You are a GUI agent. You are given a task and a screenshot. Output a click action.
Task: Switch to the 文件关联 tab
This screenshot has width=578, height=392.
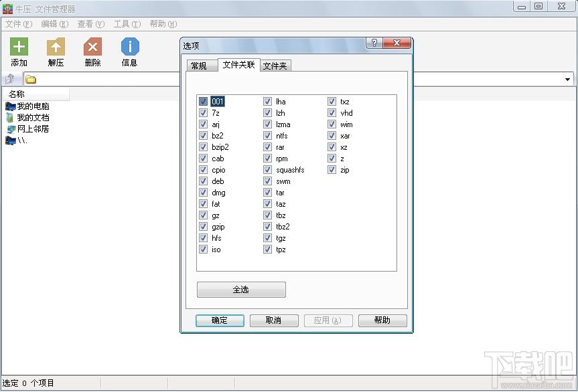(239, 65)
